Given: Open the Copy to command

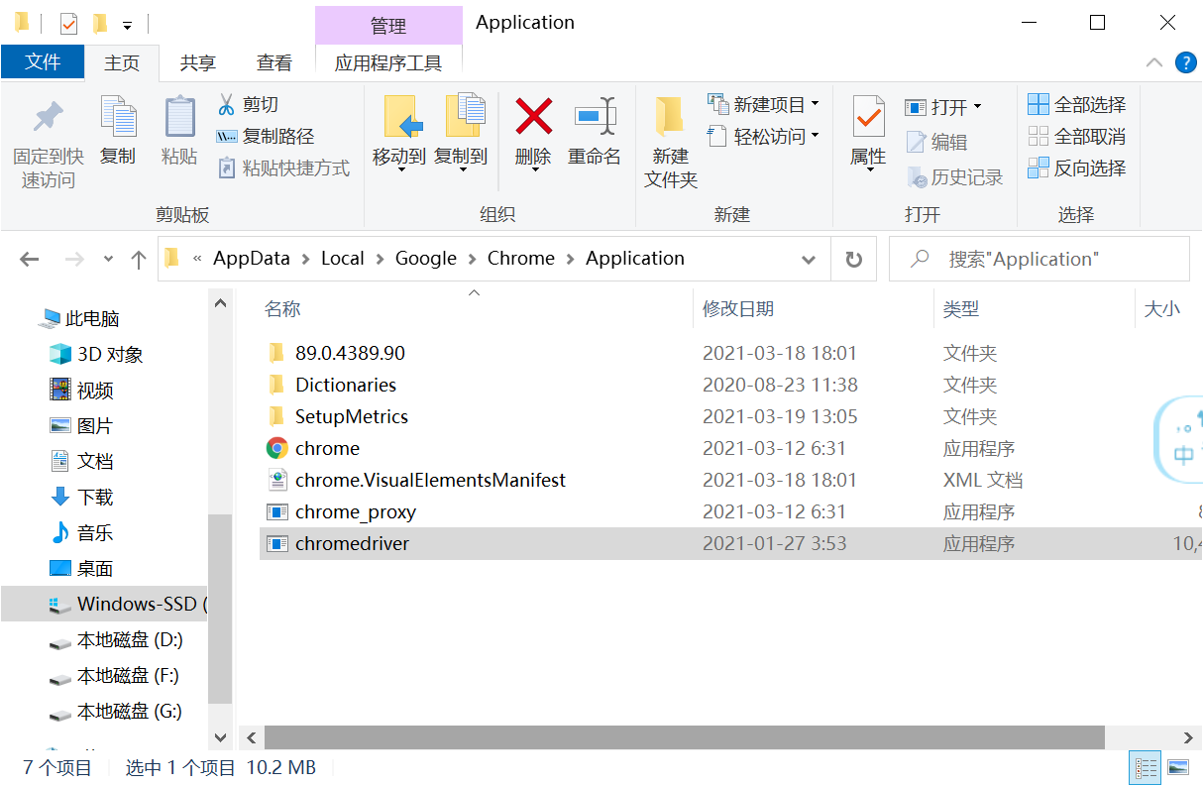Looking at the screenshot, I should point(461,134).
